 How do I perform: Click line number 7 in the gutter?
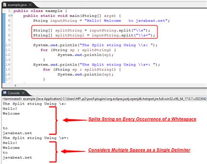[9, 30]
